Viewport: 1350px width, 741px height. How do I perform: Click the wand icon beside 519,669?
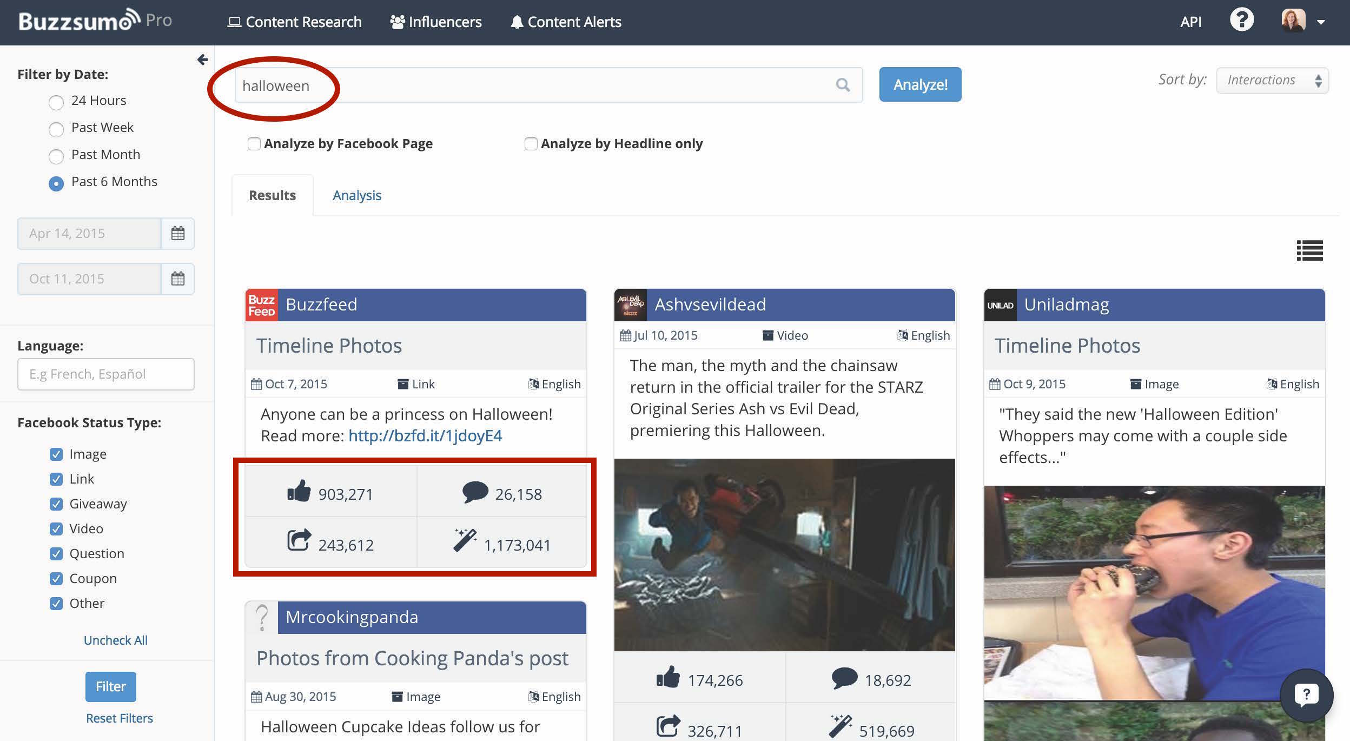(x=841, y=726)
